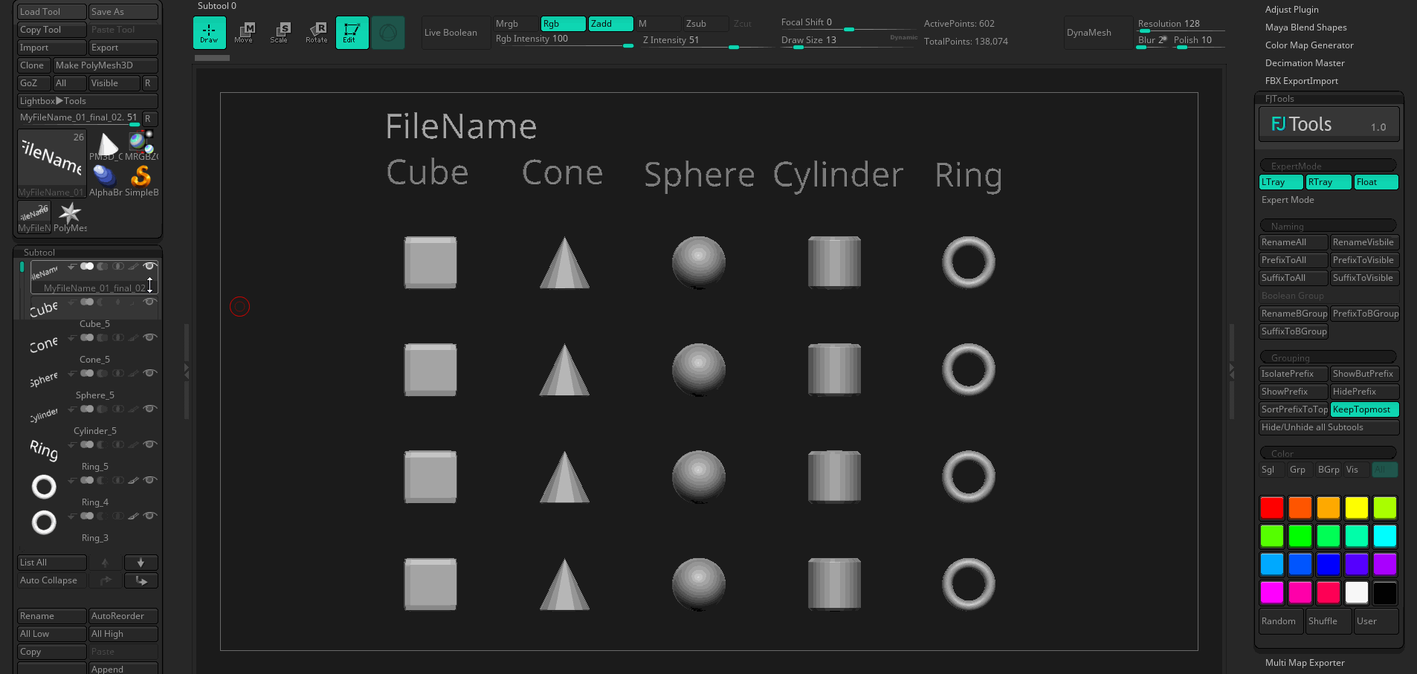The height and width of the screenshot is (674, 1417).
Task: Open the Adjust Plugin menu item
Action: tap(1291, 10)
